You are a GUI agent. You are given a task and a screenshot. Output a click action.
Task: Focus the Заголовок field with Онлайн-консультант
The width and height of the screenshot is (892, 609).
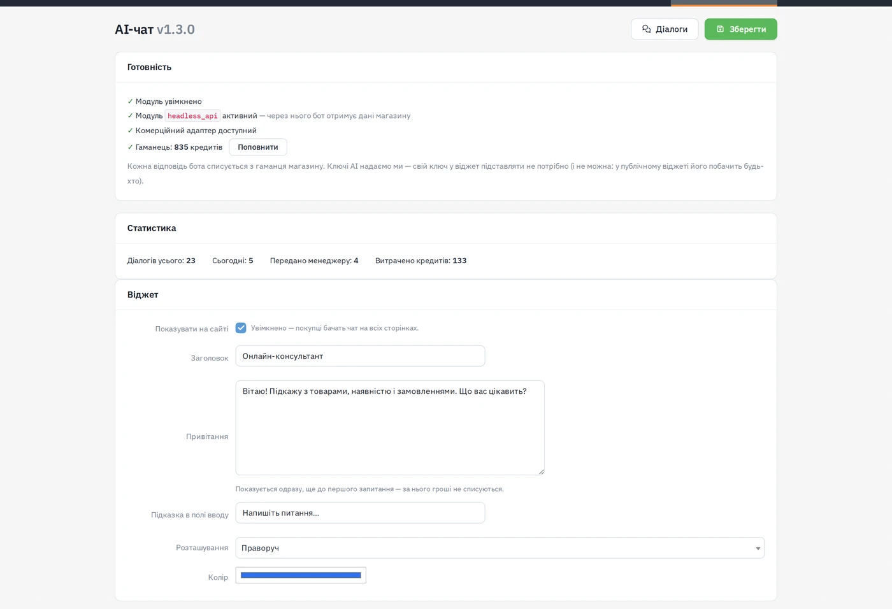tap(360, 356)
